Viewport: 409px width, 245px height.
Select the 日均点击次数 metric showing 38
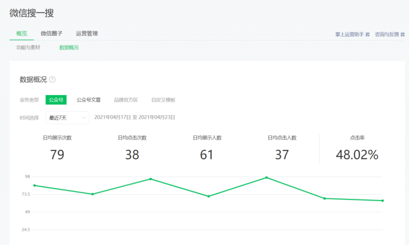tap(132, 148)
